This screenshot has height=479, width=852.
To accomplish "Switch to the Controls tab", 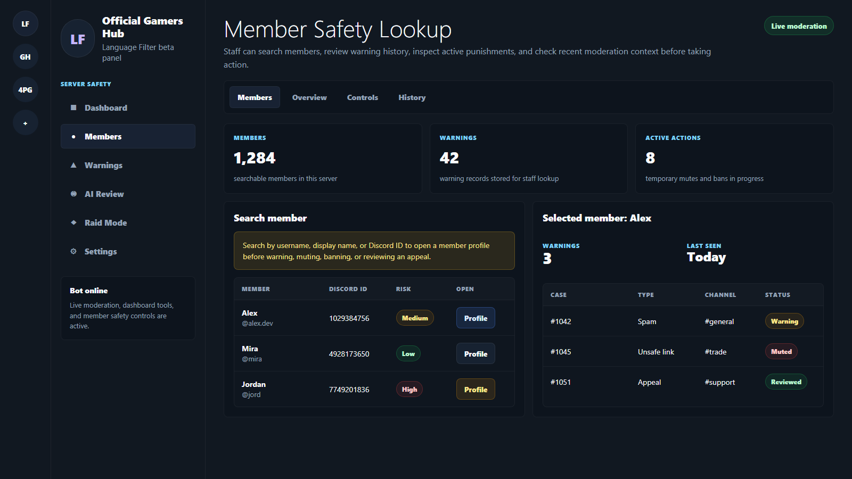I will [x=363, y=97].
